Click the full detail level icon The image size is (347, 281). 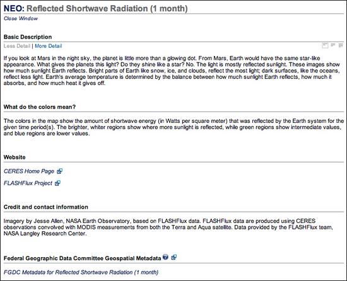[341, 45]
